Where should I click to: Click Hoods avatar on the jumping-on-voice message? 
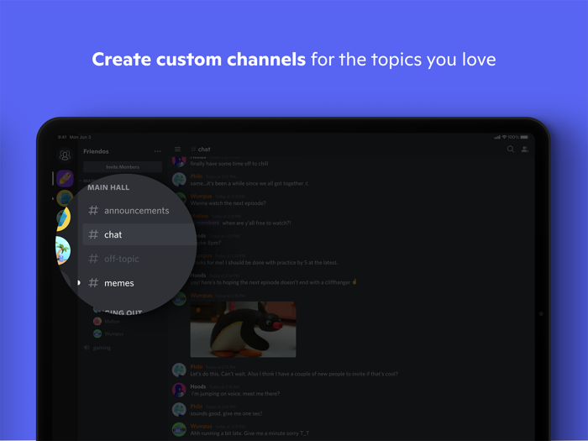[x=179, y=390]
